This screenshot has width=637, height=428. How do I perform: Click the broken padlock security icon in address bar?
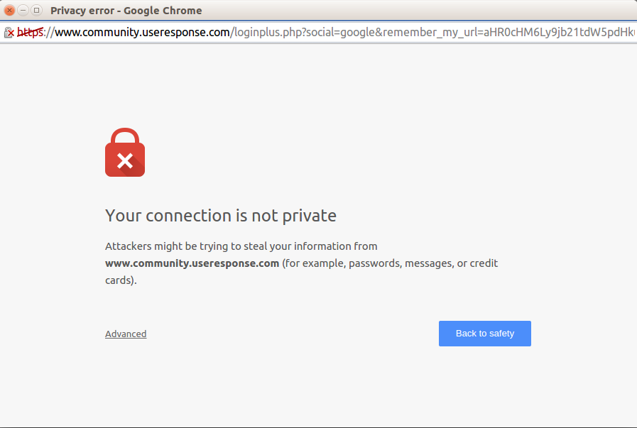click(9, 33)
